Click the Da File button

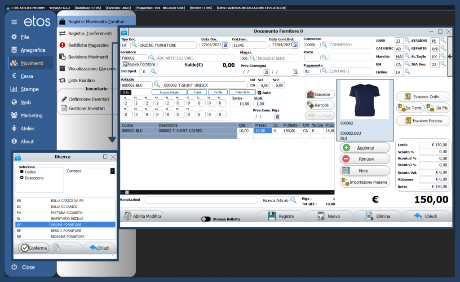438,108
